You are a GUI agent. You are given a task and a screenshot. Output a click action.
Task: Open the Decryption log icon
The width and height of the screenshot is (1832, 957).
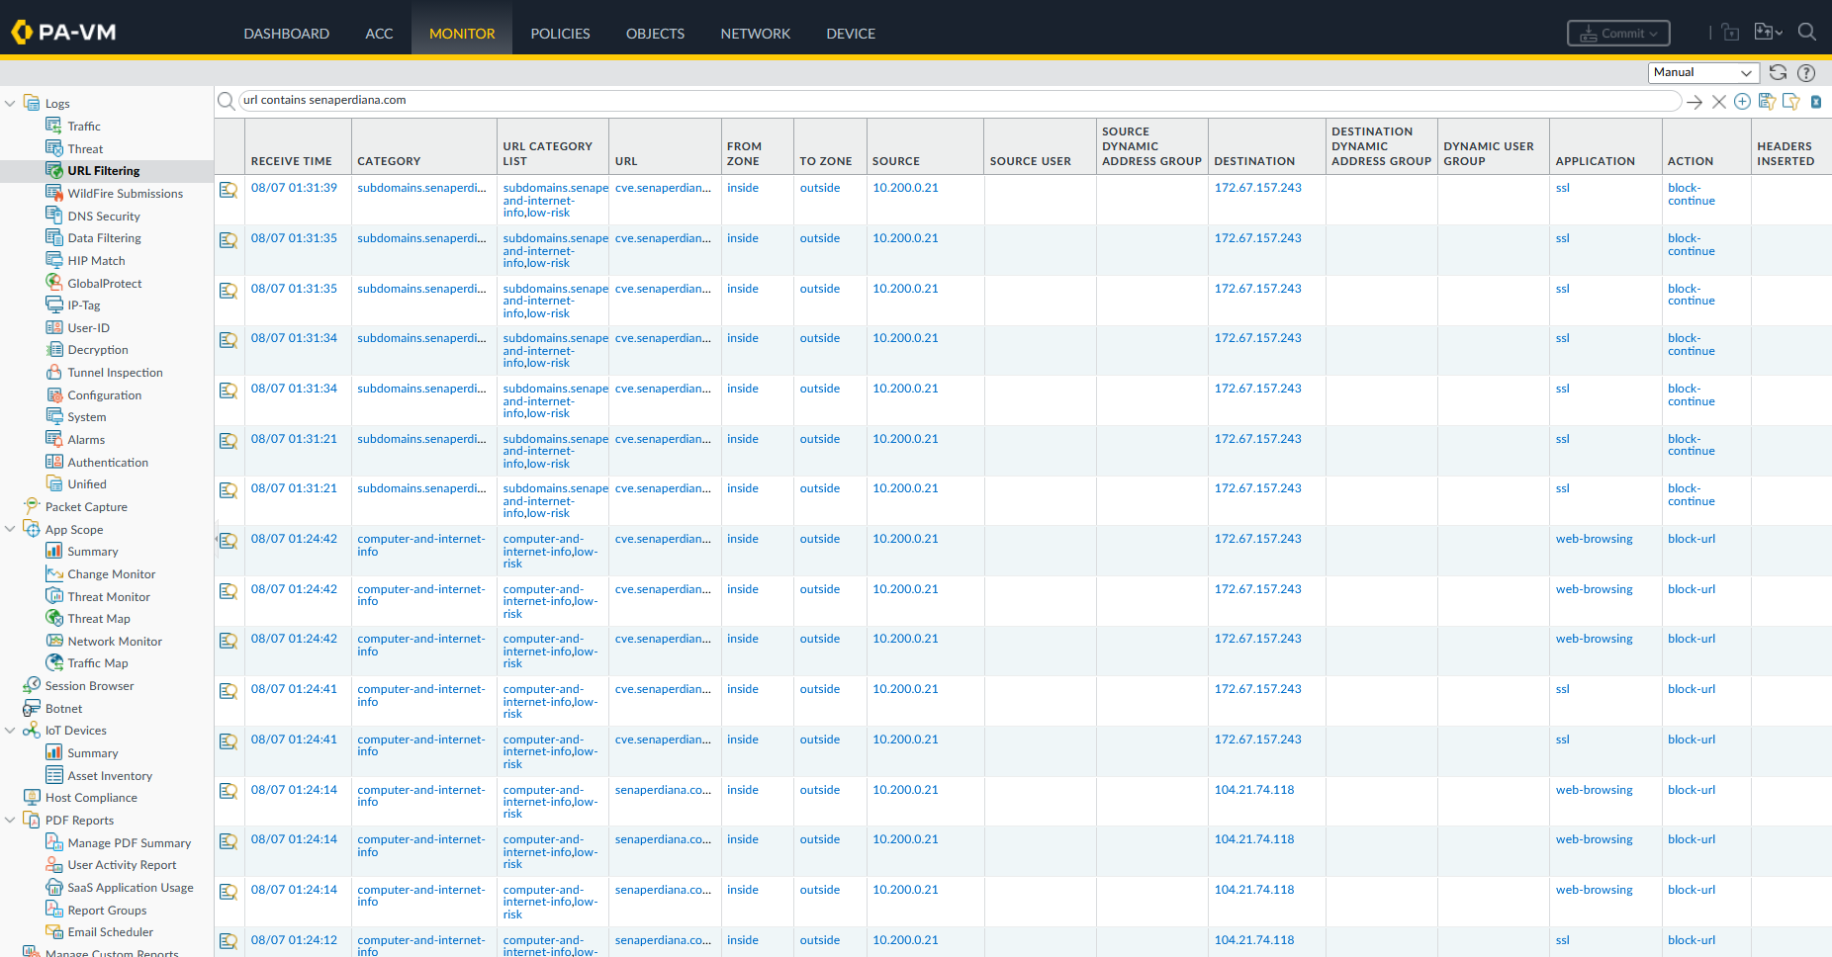coord(54,349)
